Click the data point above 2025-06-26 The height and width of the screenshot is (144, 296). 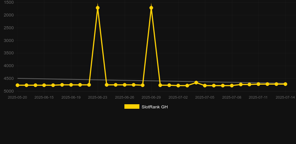coord(125,85)
